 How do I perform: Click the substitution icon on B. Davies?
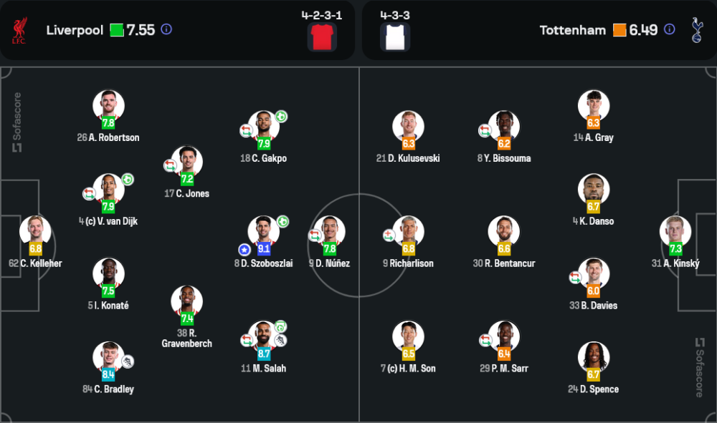point(575,277)
